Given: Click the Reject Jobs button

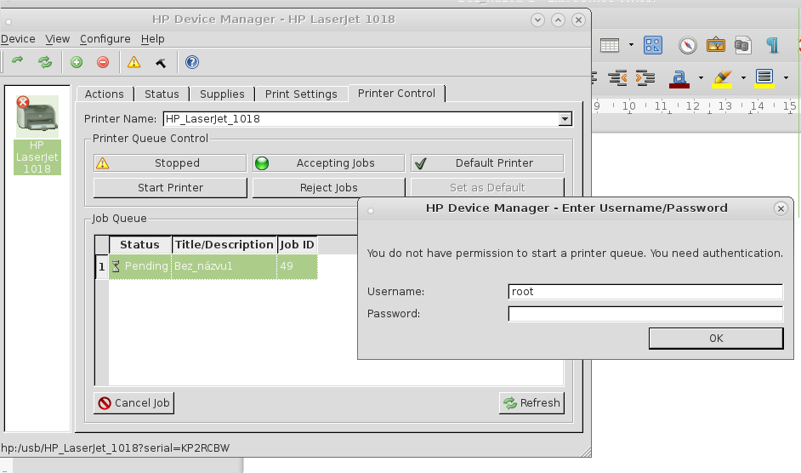Looking at the screenshot, I should point(328,188).
